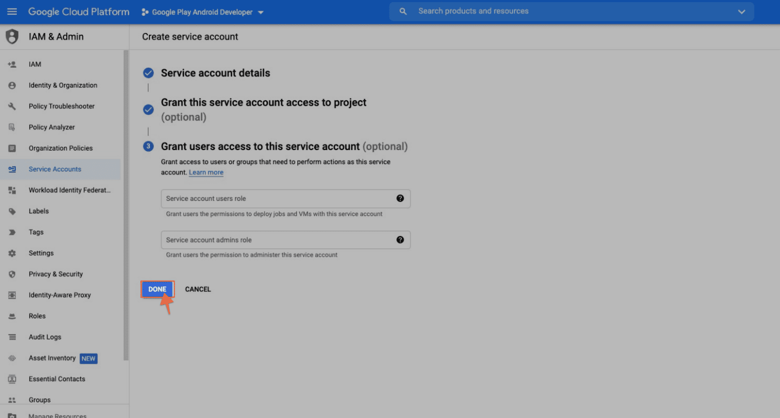Click help icon for admins role field
780x418 pixels.
coord(400,240)
